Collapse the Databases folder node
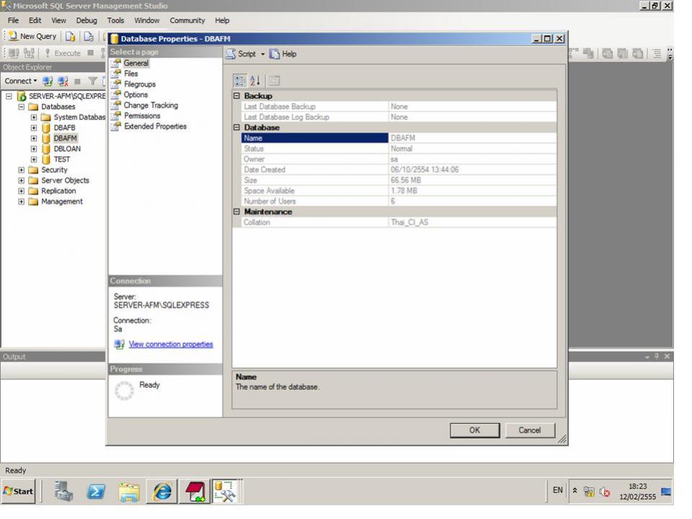This screenshot has height=519, width=692. coord(21,107)
